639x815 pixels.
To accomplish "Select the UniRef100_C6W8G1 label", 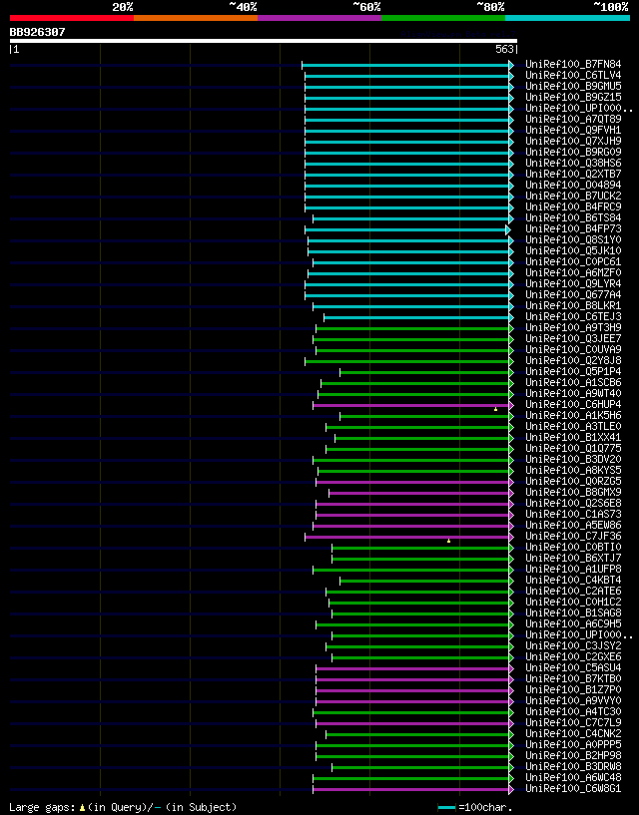I will click(573, 788).
